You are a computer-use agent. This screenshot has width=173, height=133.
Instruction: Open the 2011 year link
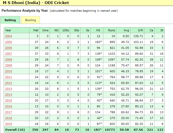pos(8,77)
